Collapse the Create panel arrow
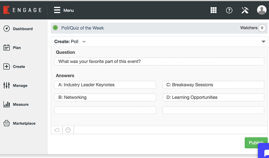The image size is (269, 158). point(264,42)
